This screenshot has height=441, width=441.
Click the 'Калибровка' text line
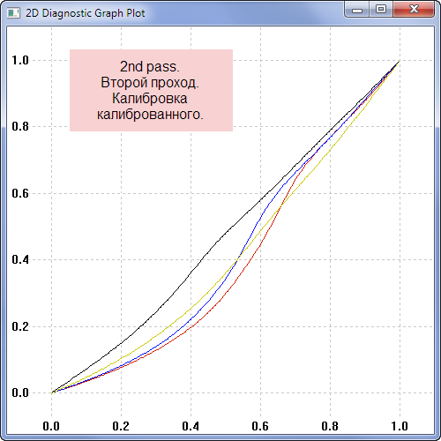[150, 99]
